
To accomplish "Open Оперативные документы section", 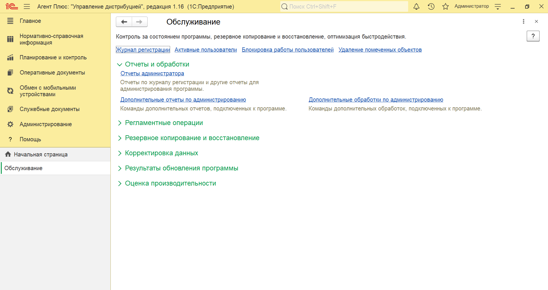I will [x=55, y=72].
